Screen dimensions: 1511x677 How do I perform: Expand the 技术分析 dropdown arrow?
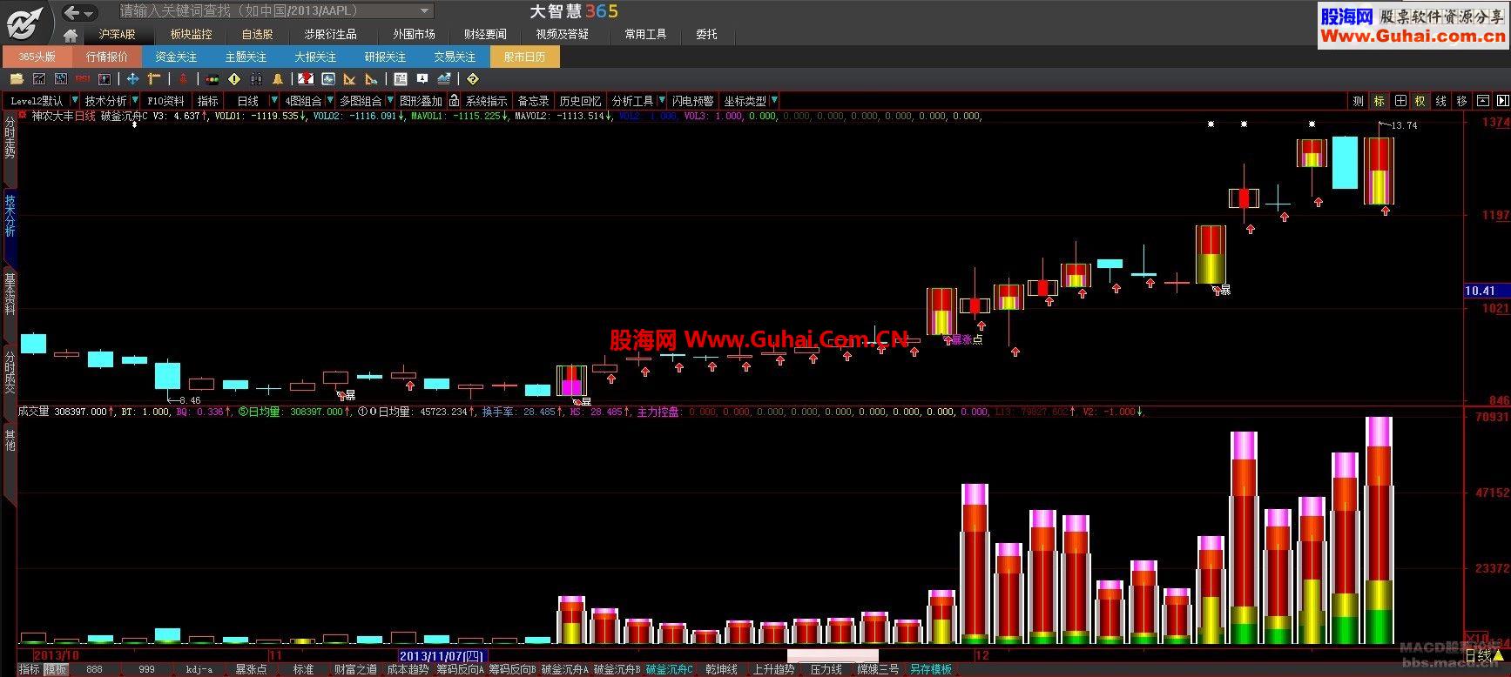pos(135,100)
